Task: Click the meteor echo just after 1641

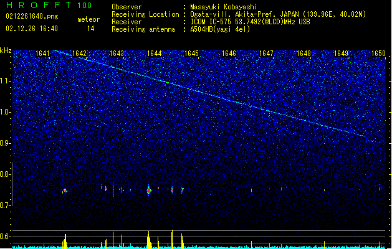Action: pyautogui.click(x=65, y=191)
